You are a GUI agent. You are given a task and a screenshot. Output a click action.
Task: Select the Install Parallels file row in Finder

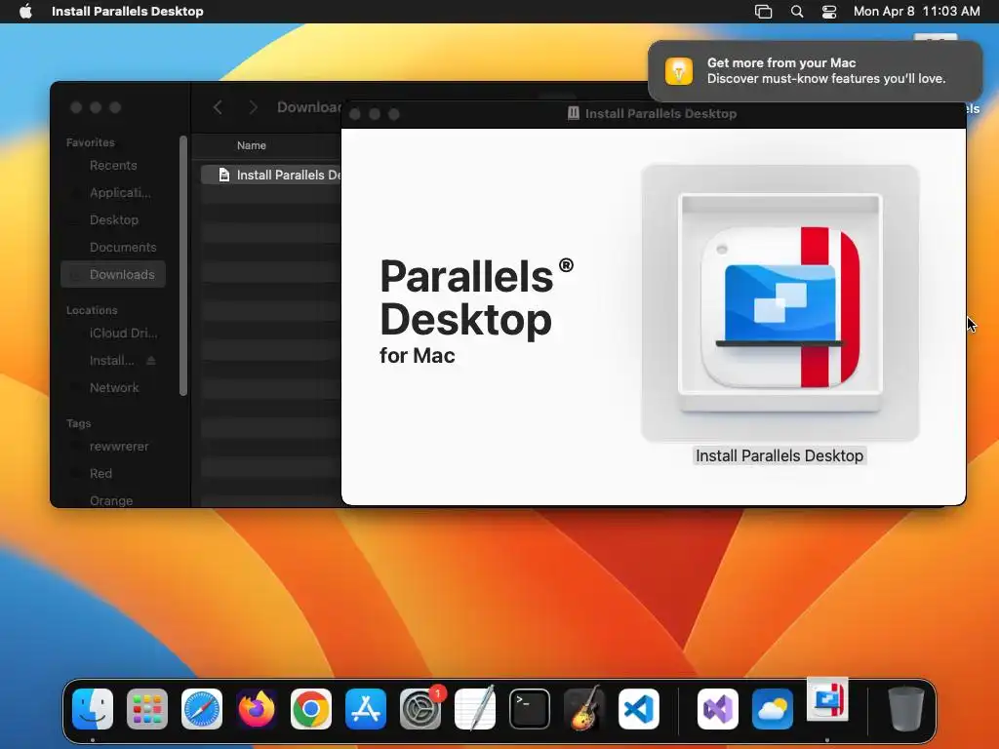(x=271, y=176)
